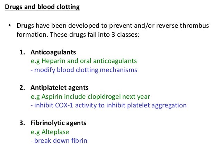Screen dimensions: 221x166
Task: Click 'COX-1' in the blue text line
Action: point(64,105)
